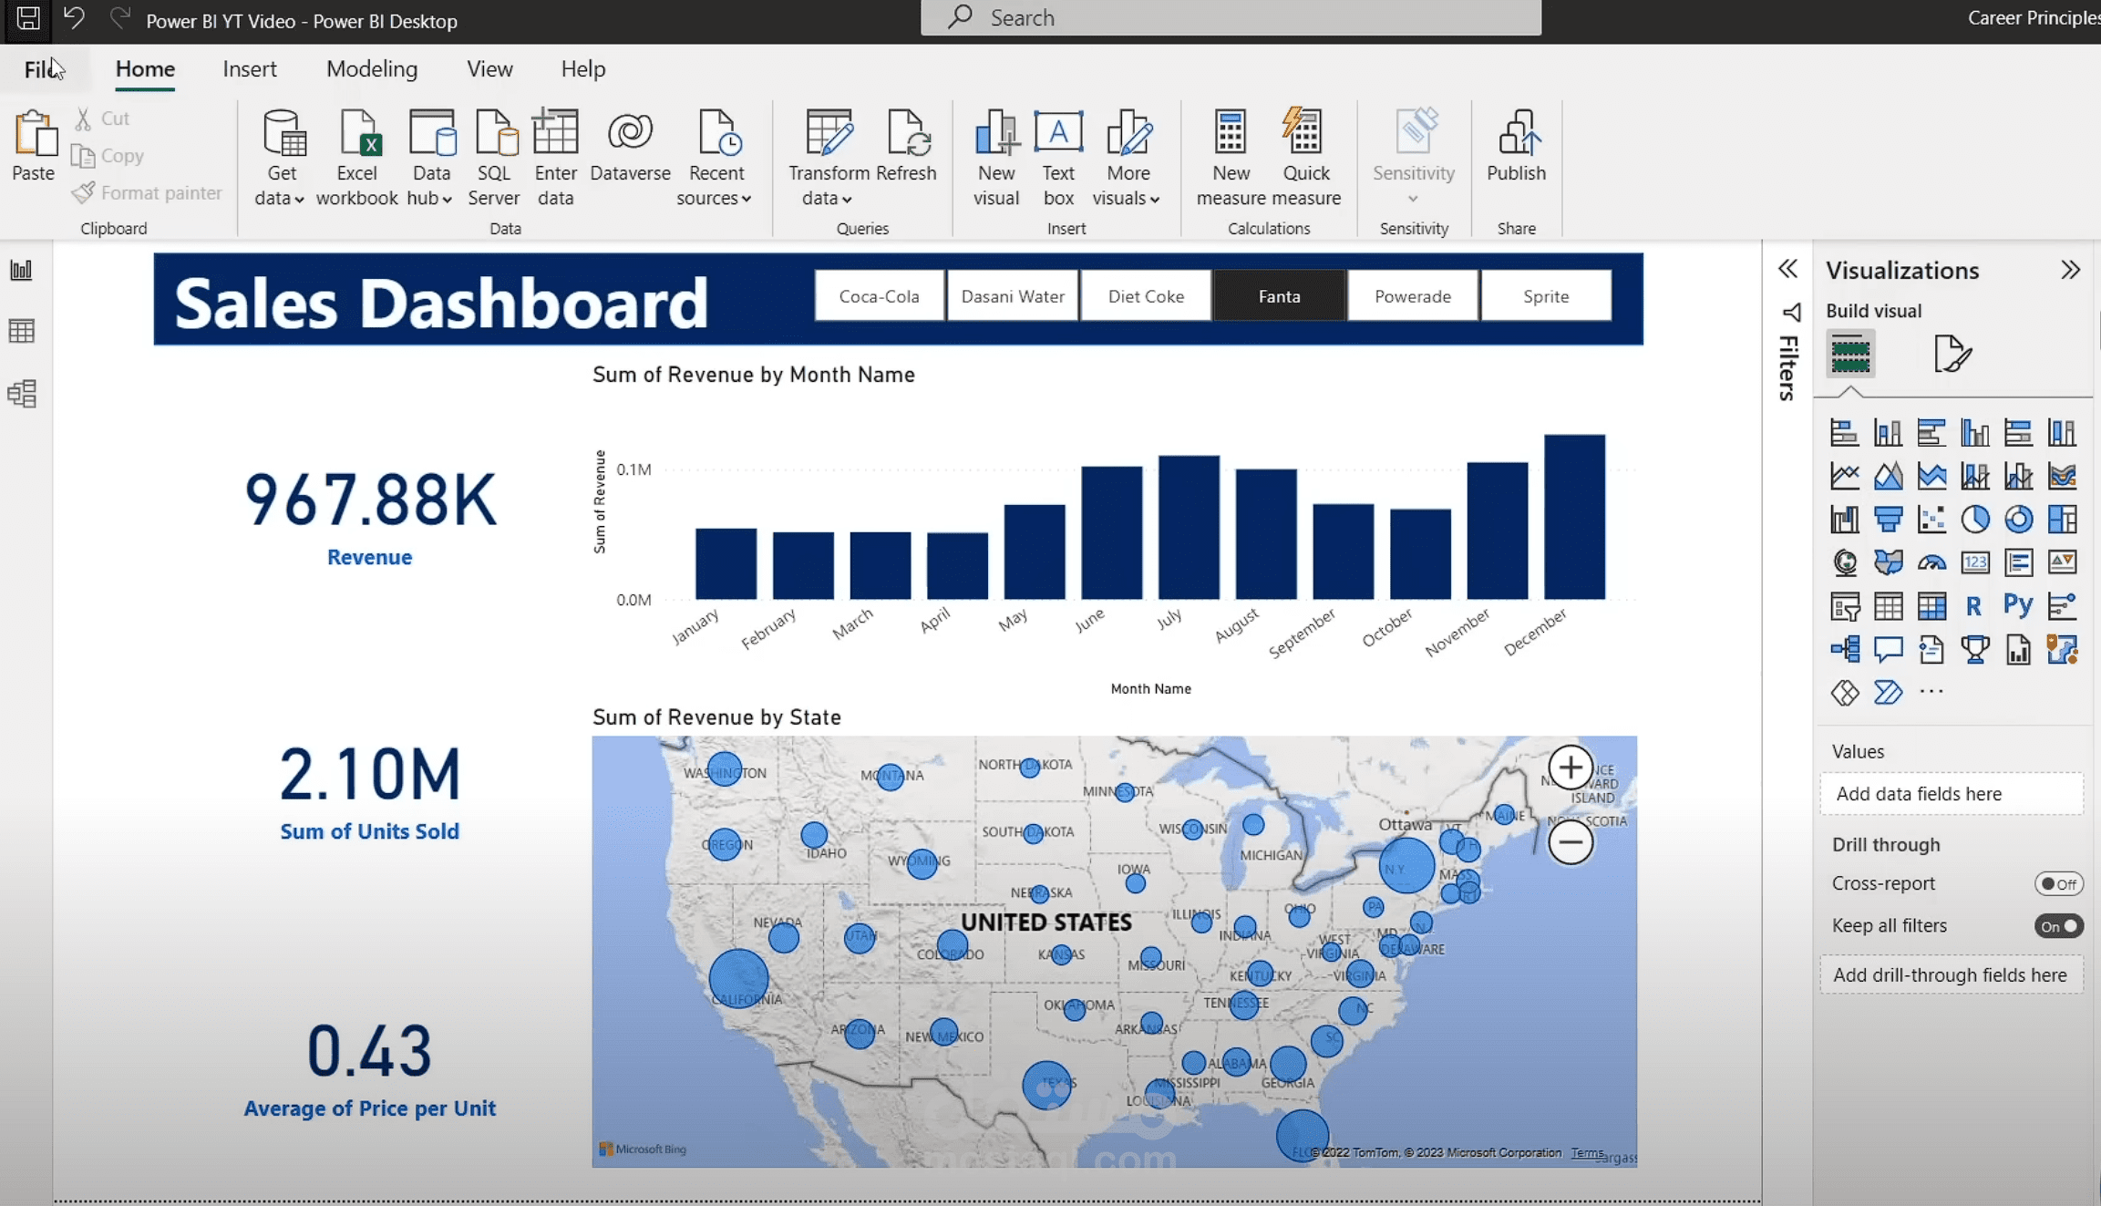The height and width of the screenshot is (1206, 2101).
Task: Turn off the Keep all filters toggle
Action: click(2058, 926)
